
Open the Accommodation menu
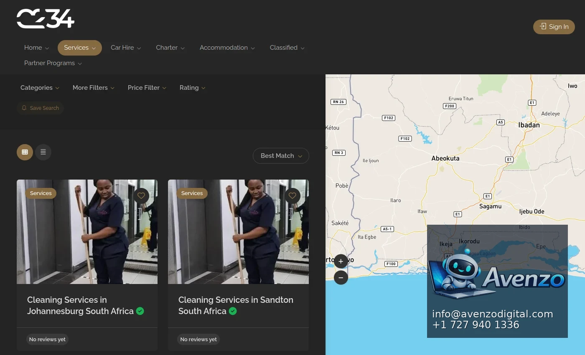(227, 48)
